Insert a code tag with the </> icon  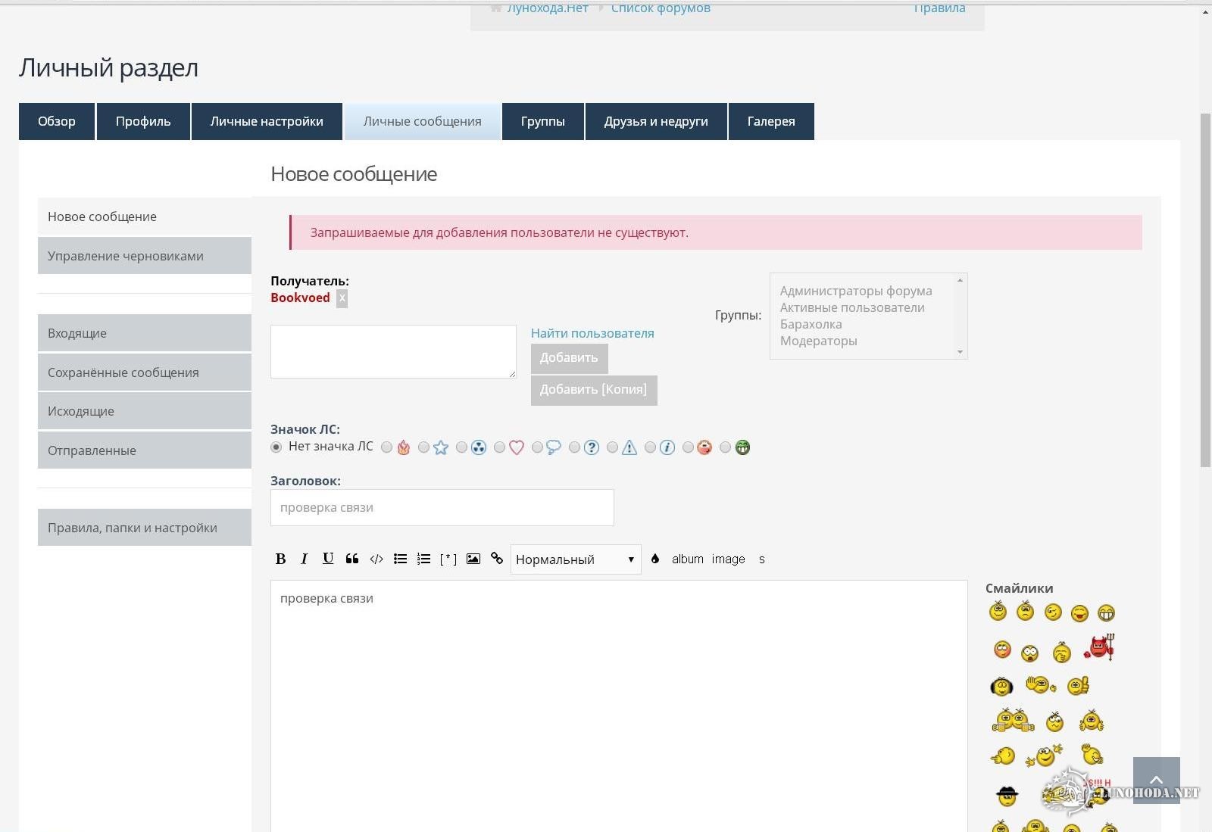tap(376, 559)
